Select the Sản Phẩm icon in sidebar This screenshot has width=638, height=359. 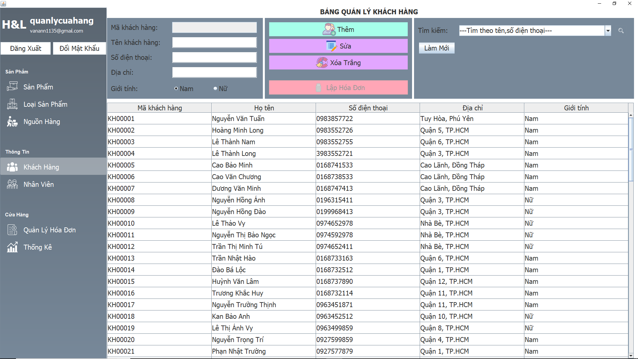point(12,87)
